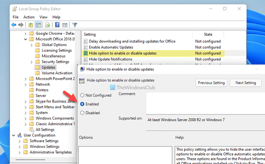Expand the Windows Components folder node
This screenshot has width=265, height=164.
click(25, 118)
